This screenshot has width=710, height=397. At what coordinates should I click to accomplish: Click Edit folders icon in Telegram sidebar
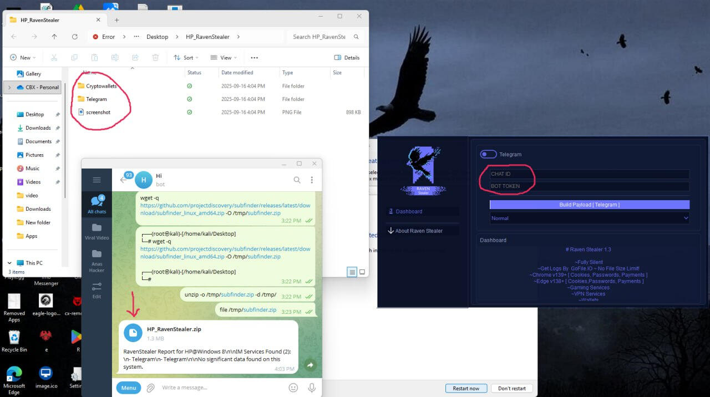[97, 290]
